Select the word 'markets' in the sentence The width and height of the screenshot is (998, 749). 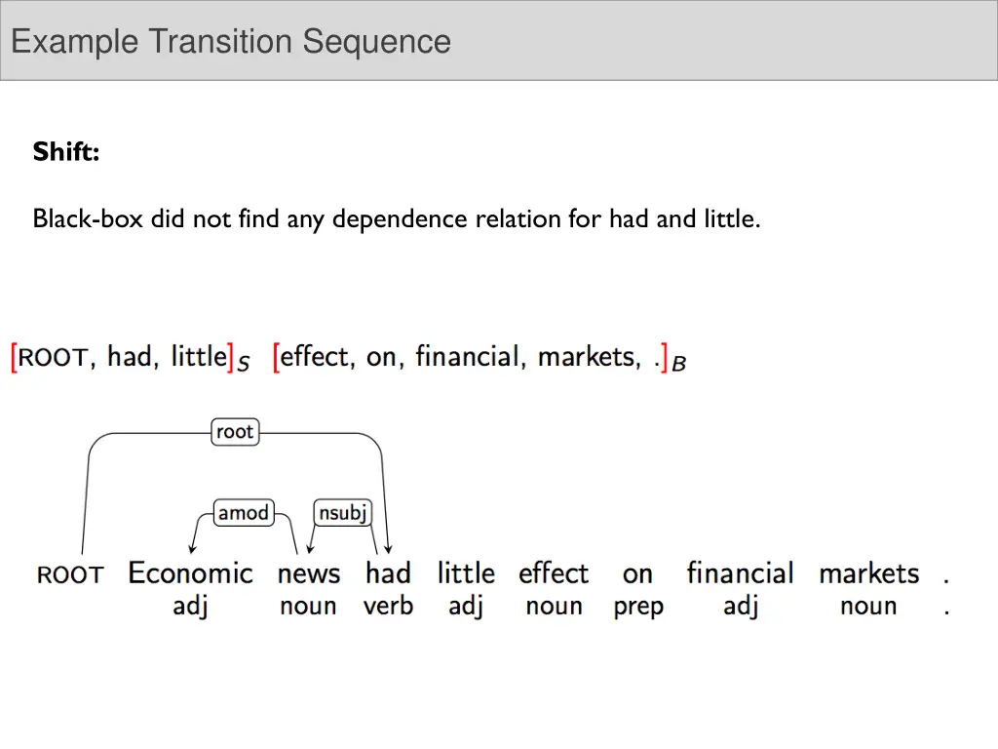[x=868, y=573]
